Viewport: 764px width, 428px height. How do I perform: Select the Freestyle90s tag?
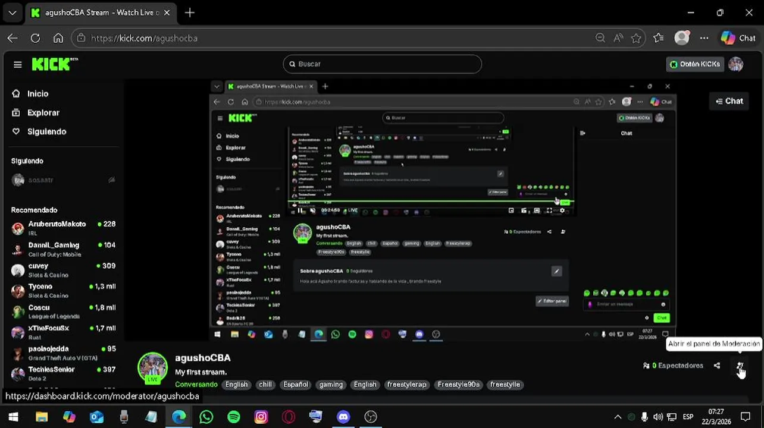459,385
